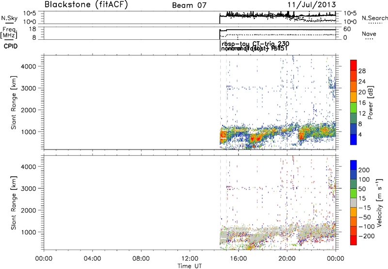
Task: Click the red segment of the Power color bar
Action: point(354,66)
